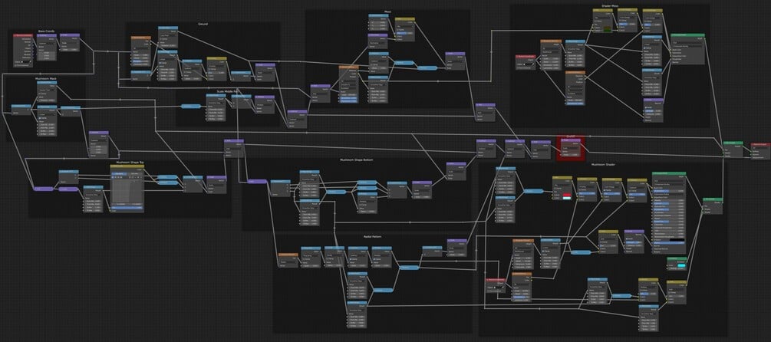Select the "Mushroom Shape Top" frame label

tap(130, 161)
